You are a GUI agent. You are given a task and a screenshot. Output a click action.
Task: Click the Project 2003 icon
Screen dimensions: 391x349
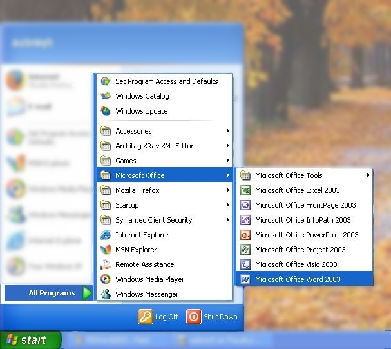pos(245,250)
